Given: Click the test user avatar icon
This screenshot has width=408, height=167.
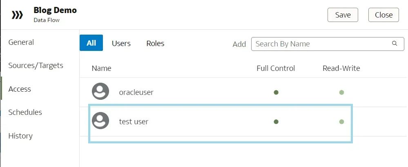Looking at the screenshot, I should pyautogui.click(x=100, y=121).
